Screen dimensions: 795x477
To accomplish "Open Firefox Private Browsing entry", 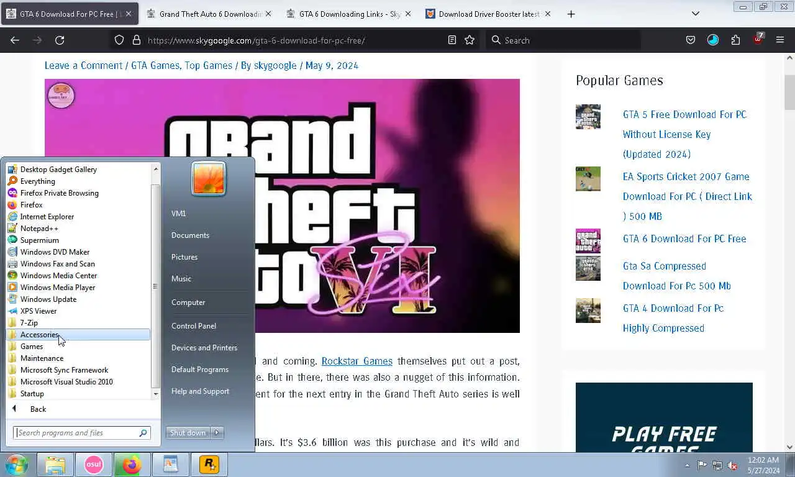I will pyautogui.click(x=78, y=193).
